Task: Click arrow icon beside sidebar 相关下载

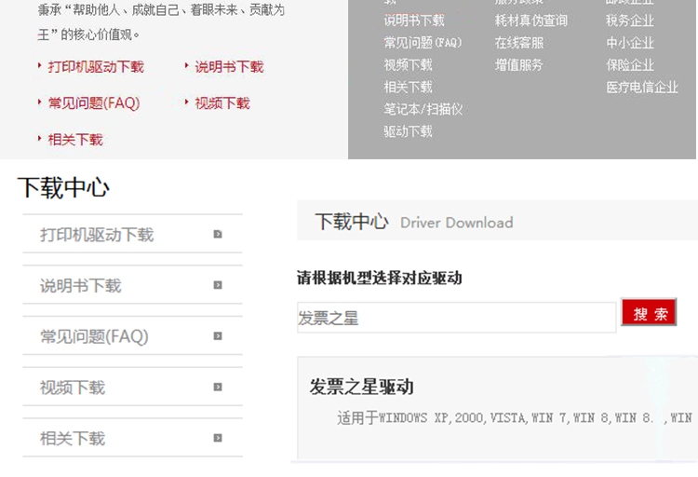Action: point(218,438)
